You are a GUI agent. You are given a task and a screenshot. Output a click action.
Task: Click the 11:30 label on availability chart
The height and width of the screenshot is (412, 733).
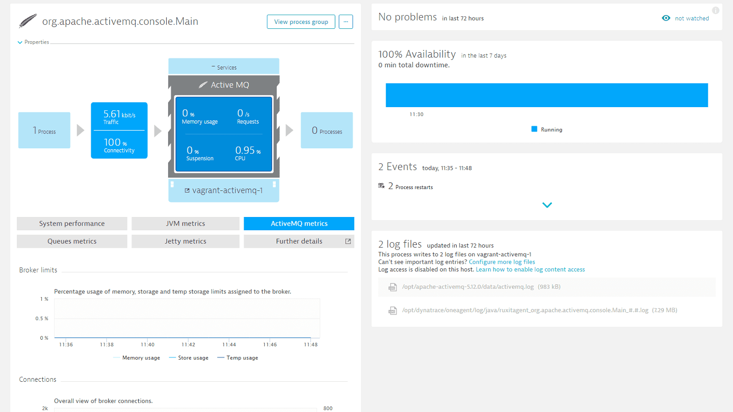click(x=416, y=114)
